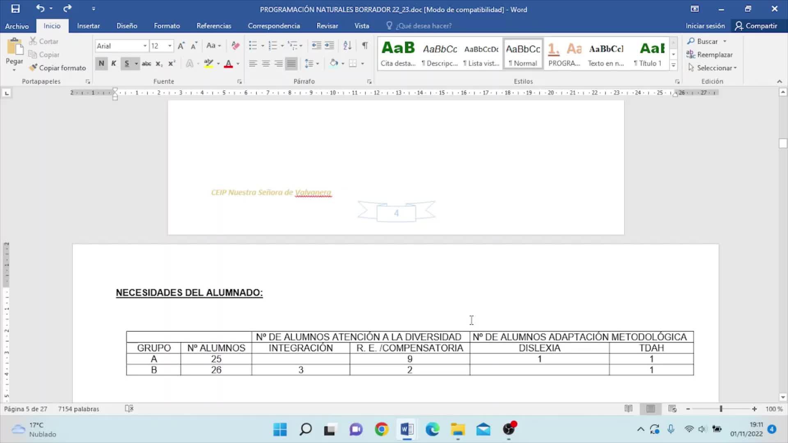The width and height of the screenshot is (788, 443).
Task: Open the font size dropdown
Action: pyautogui.click(x=170, y=46)
